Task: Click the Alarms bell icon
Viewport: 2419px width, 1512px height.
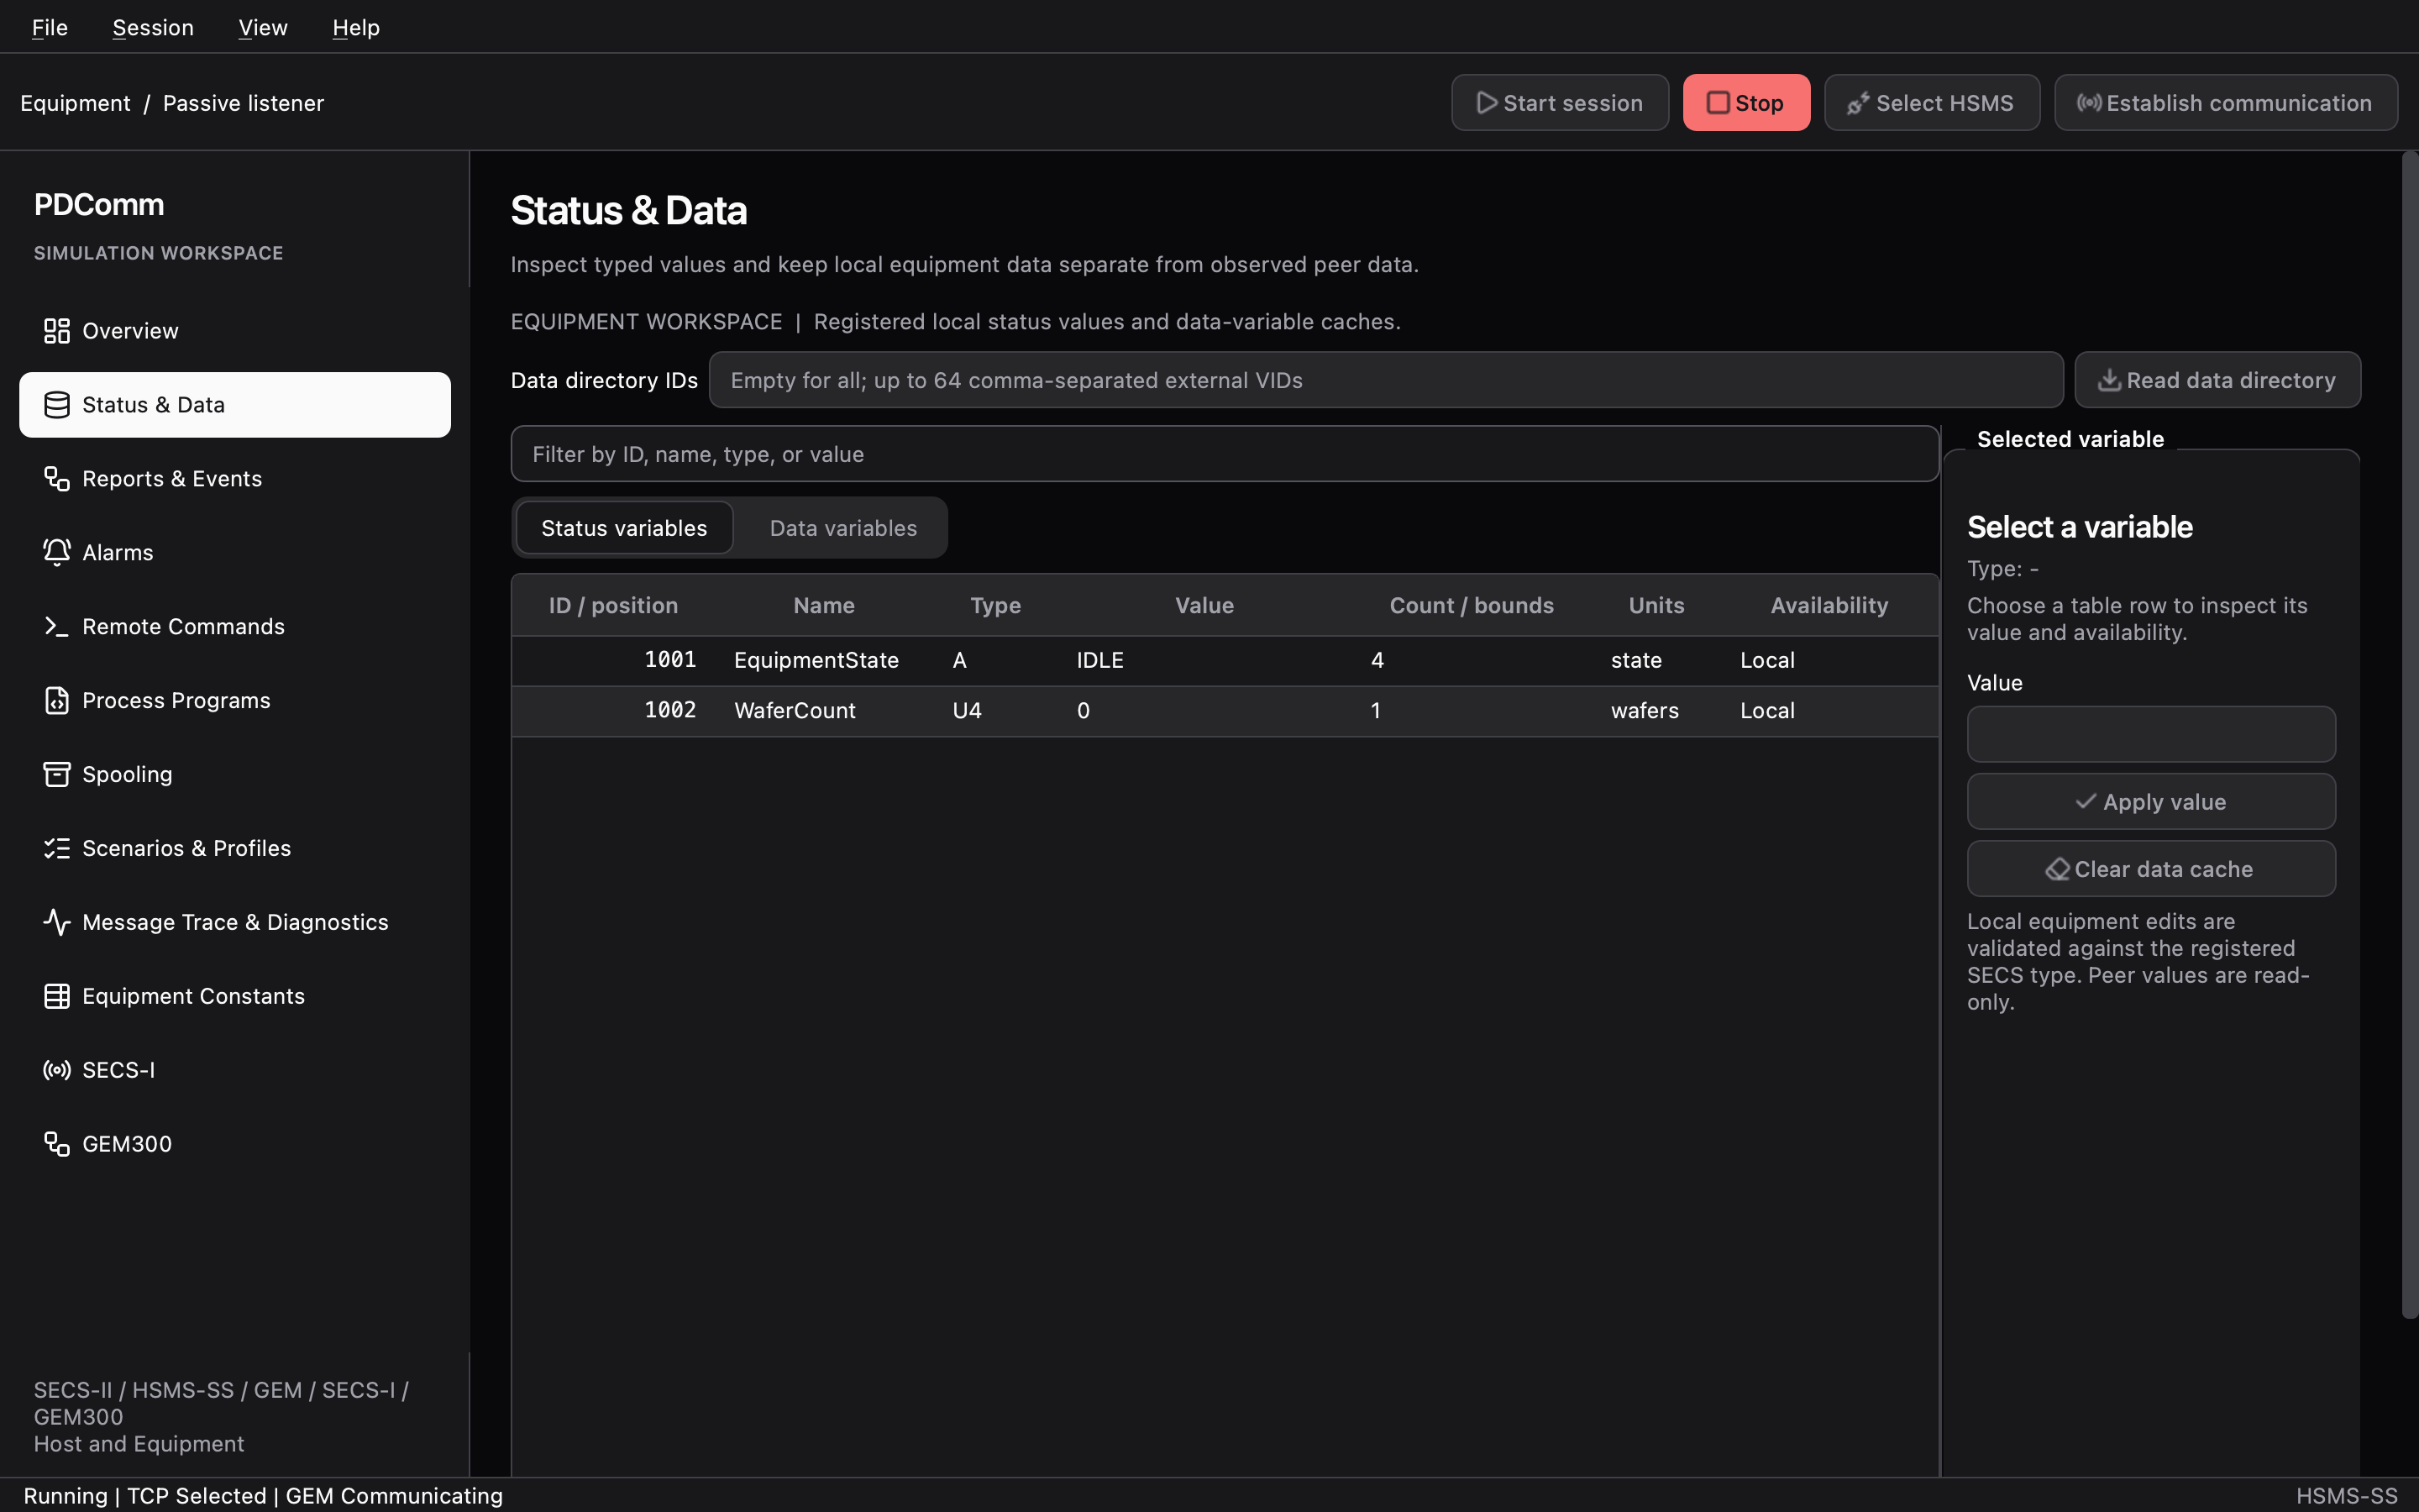Action: 57,553
